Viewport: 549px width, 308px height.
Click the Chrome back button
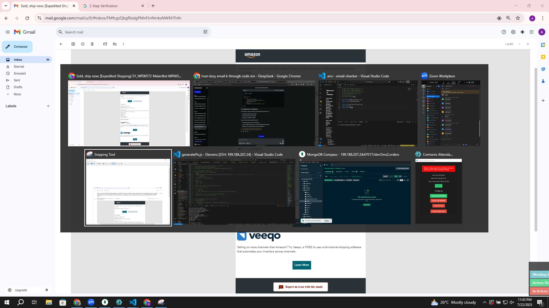click(x=6, y=18)
